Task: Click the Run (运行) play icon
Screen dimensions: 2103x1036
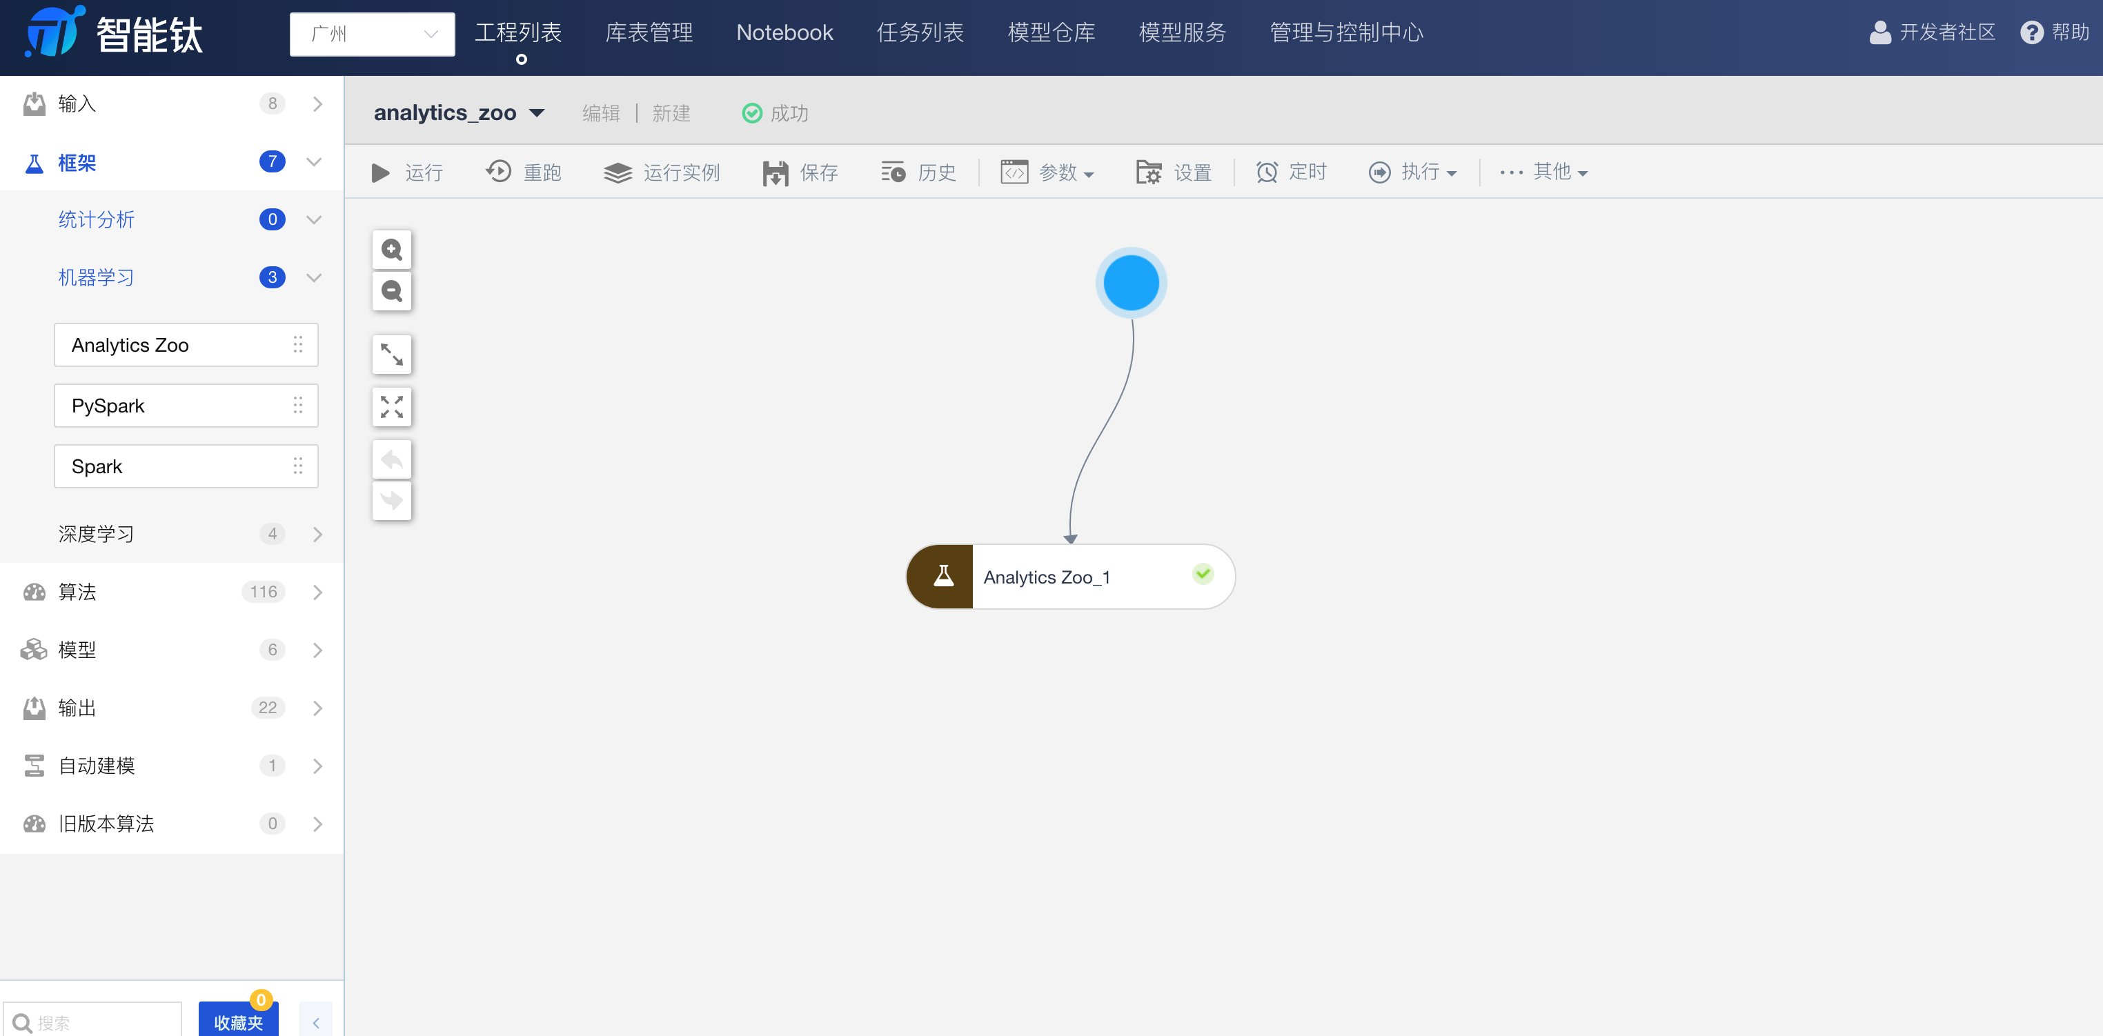Action: (x=380, y=172)
